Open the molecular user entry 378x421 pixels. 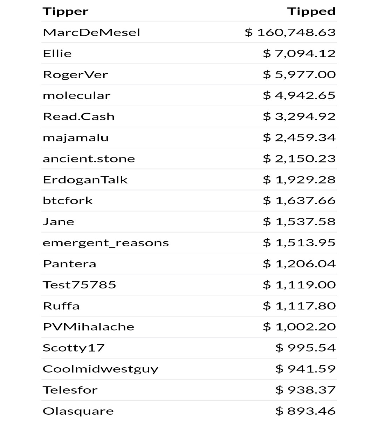tap(76, 96)
